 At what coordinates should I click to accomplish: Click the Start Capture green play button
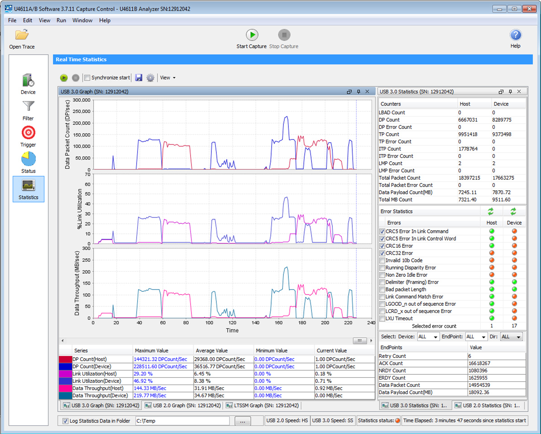[252, 35]
